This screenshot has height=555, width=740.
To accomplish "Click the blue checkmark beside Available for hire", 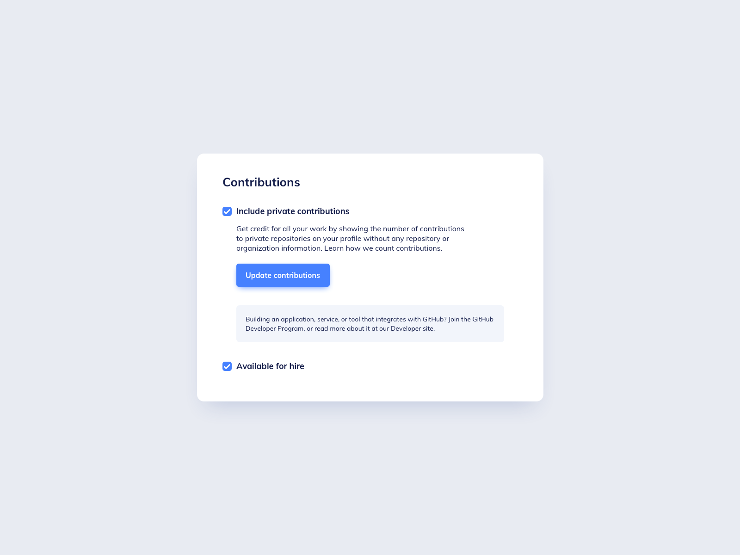I will [x=227, y=366].
